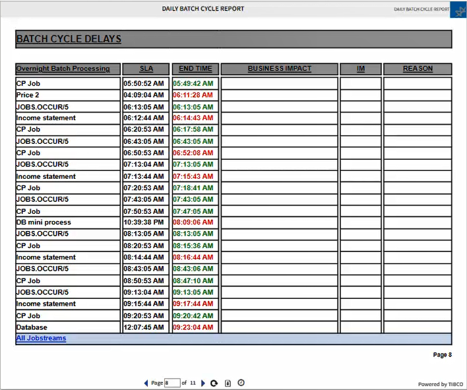
Task: Select the Database row name
Action: tap(32, 327)
